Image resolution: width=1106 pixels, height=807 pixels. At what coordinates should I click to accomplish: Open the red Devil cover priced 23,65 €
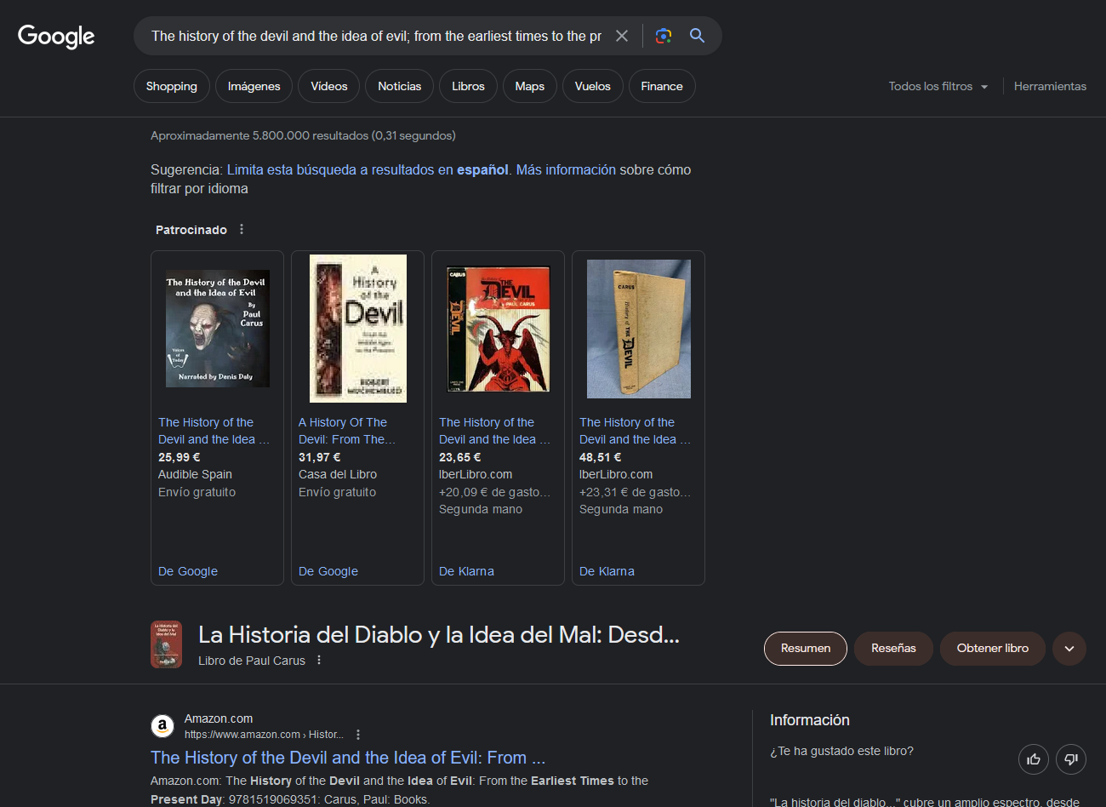coord(499,329)
